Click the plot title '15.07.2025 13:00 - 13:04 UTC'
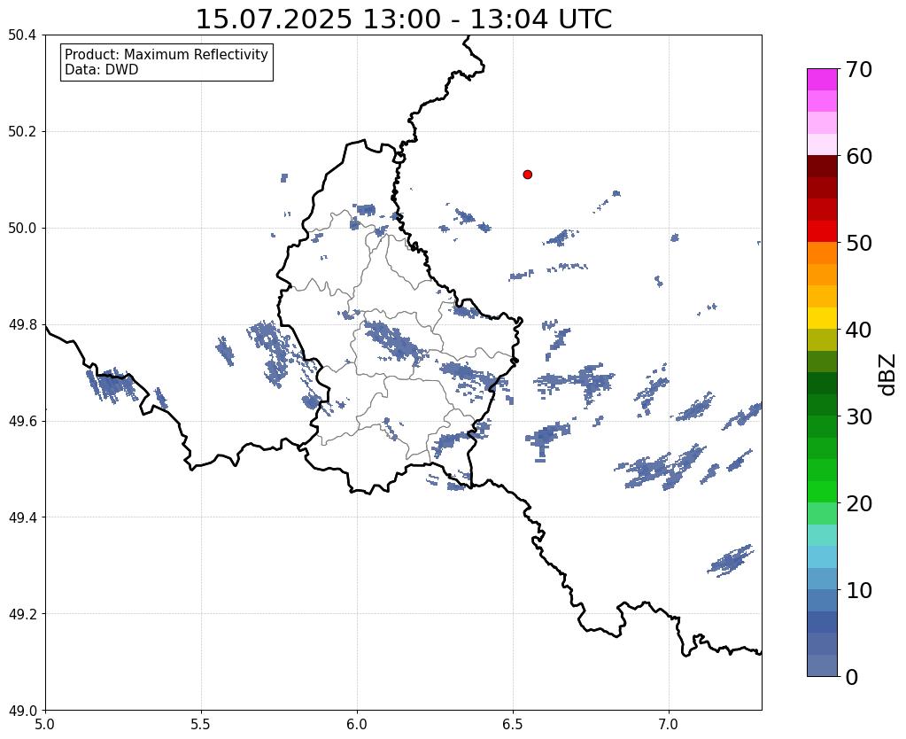The height and width of the screenshot is (739, 906). tap(403, 19)
